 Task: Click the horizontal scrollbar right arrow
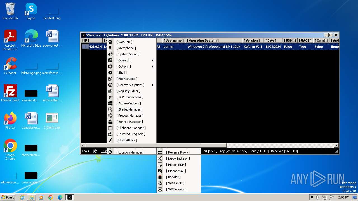[x=336, y=145]
